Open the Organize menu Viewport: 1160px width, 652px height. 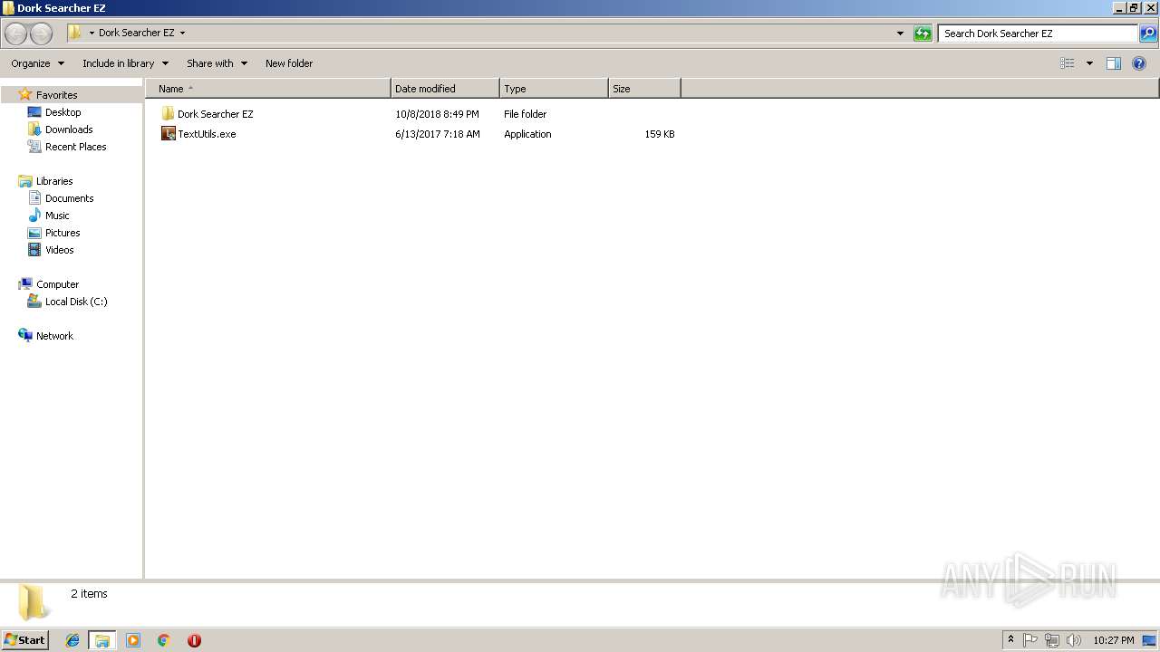click(x=37, y=63)
